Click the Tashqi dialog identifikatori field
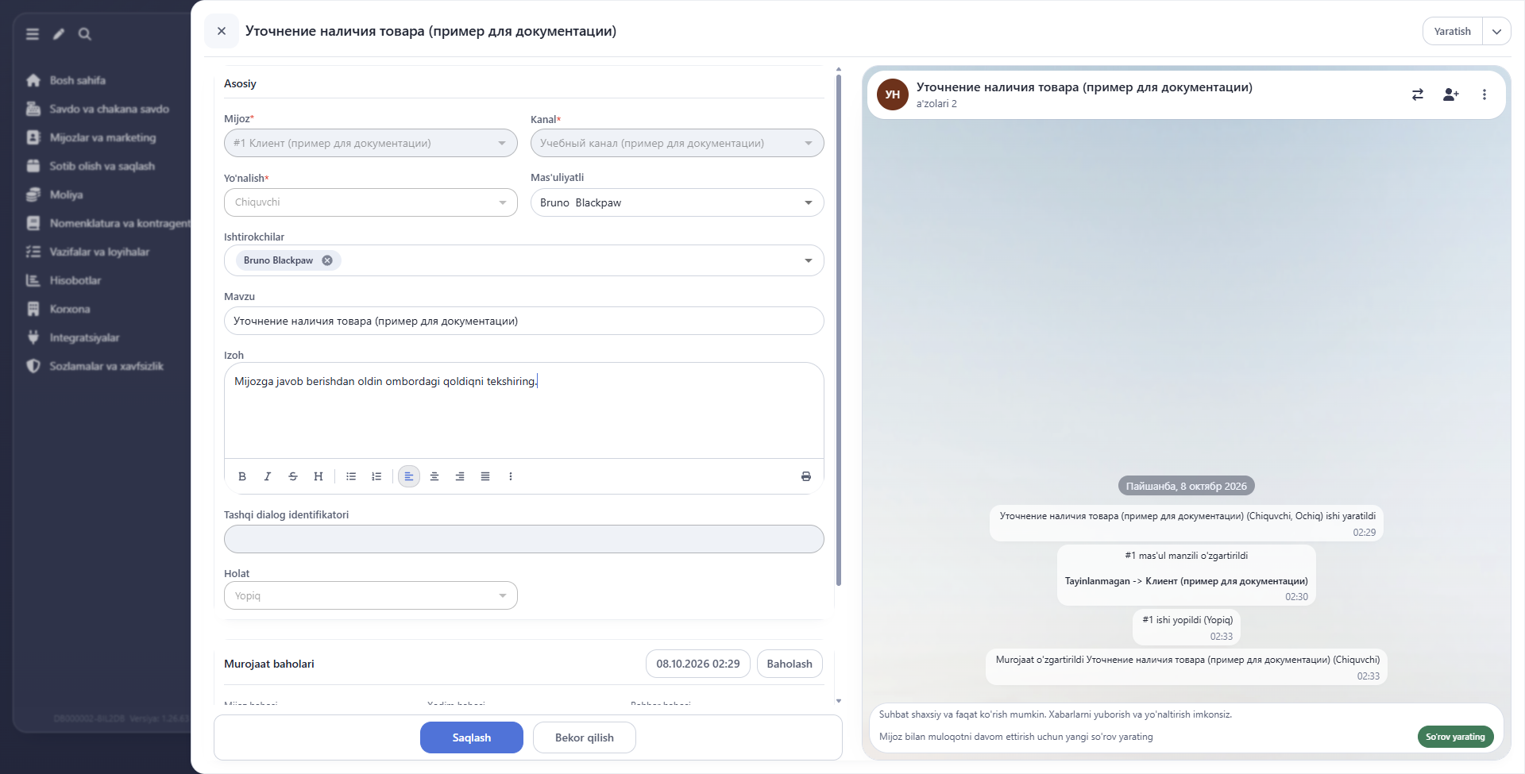 524,539
